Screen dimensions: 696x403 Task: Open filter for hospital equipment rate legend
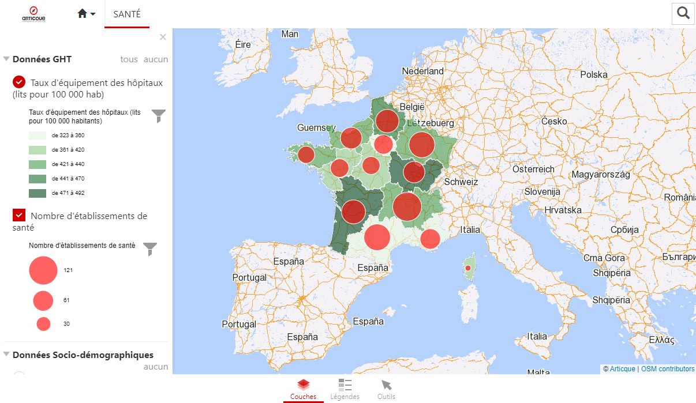pos(158,116)
